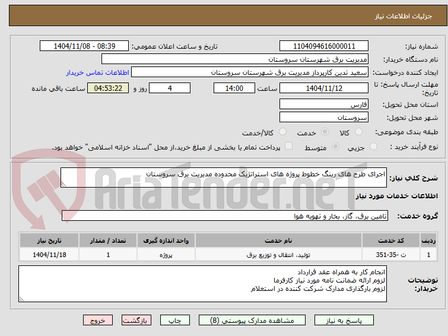The image size is (448, 336).
Task: Click the deadline date field 1404/11/12
Action: (x=324, y=88)
